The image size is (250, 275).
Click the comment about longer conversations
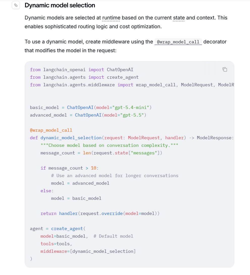(115, 176)
